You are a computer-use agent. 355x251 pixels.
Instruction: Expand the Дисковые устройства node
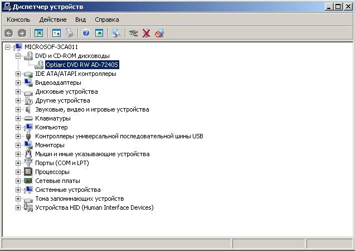[x=18, y=91]
